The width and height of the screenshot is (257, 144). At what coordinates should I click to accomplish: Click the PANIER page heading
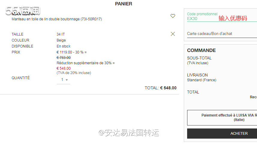point(124,4)
